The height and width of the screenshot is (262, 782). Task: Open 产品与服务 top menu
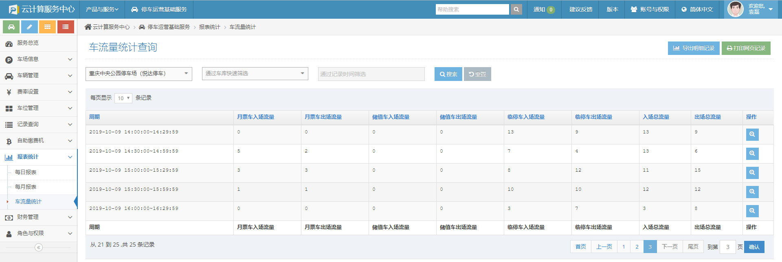(102, 9)
